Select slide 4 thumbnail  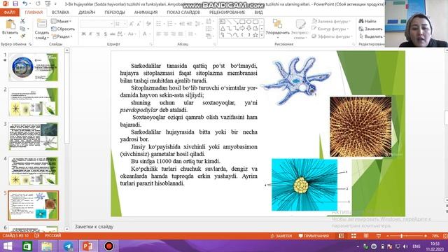coord(33,171)
